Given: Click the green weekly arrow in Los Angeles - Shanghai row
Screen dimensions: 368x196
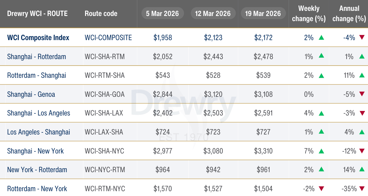Looking at the screenshot, I should click(x=322, y=132).
